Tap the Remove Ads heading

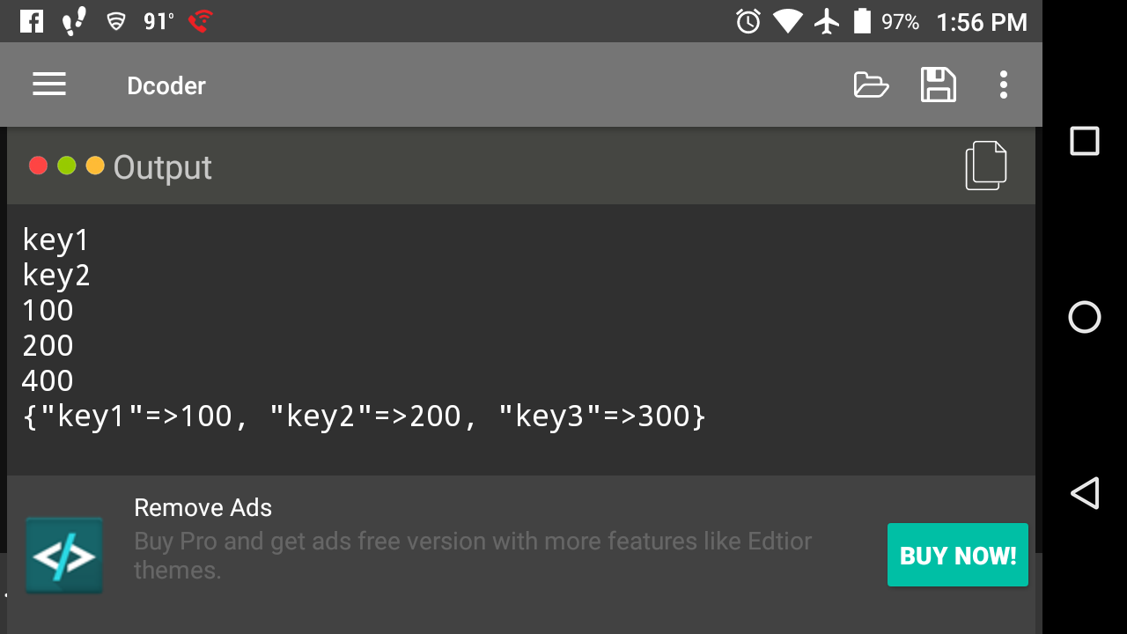(203, 507)
